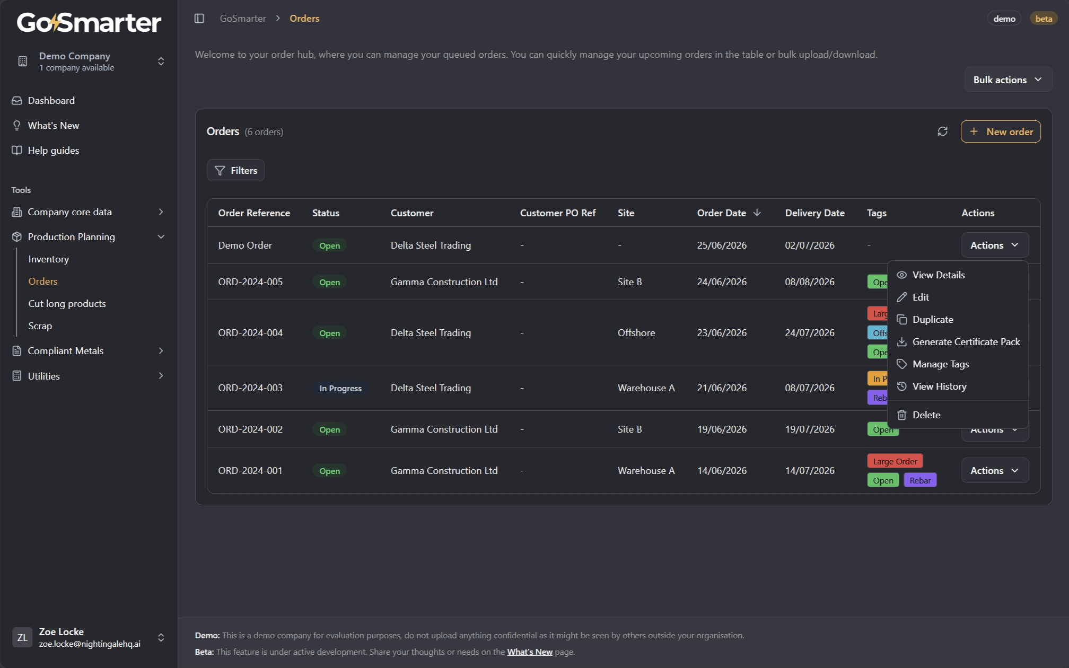This screenshot has width=1069, height=668.
Task: Click the Dashboard inbox icon
Action: pyautogui.click(x=17, y=101)
